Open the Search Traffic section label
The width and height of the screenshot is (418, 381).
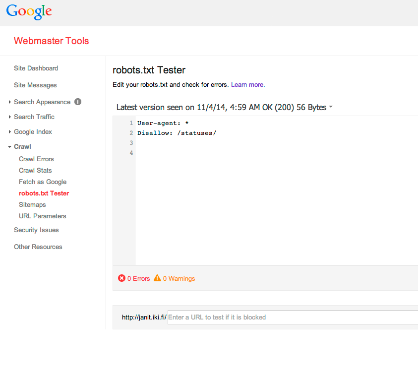click(34, 117)
